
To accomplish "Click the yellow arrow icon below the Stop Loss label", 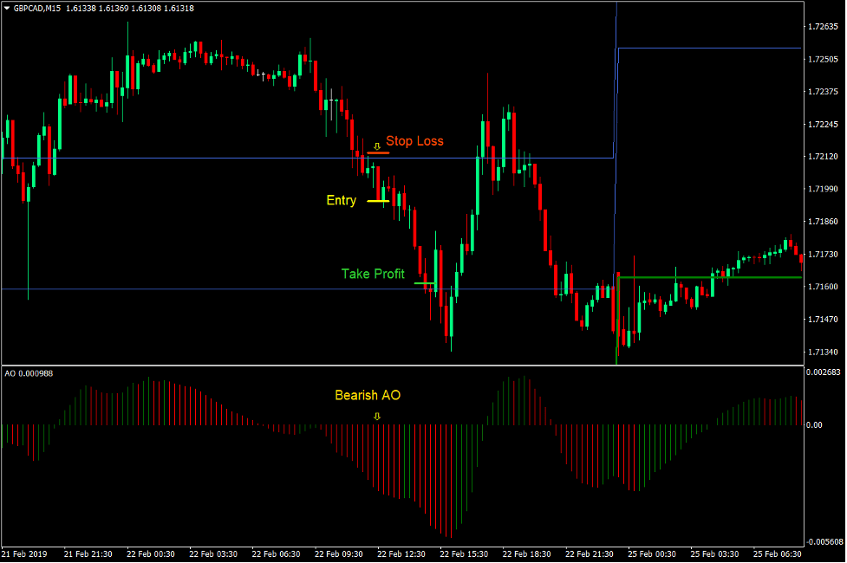I will (x=376, y=146).
